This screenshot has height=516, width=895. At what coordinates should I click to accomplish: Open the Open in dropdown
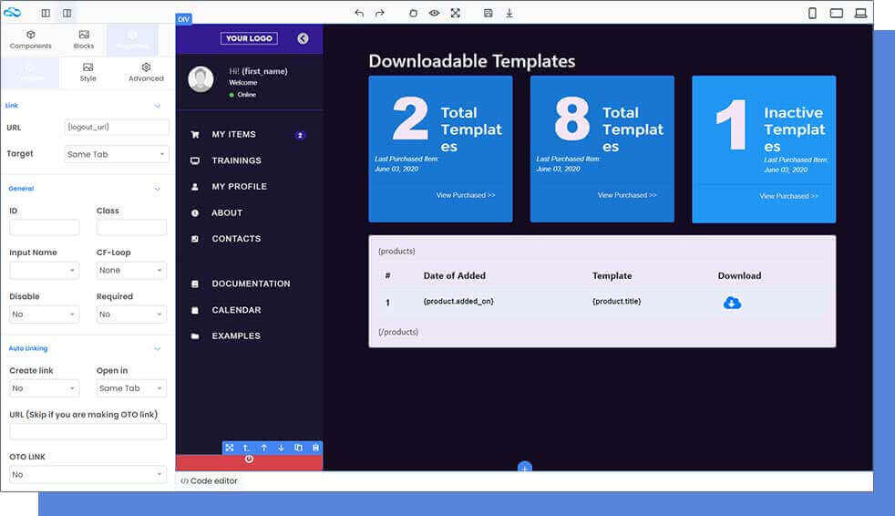[131, 388]
